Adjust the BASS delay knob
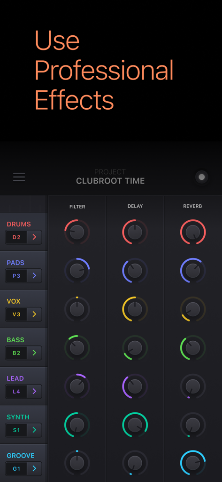 pos(135,348)
